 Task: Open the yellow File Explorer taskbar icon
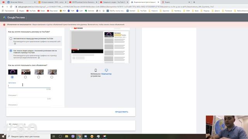(67, 136)
